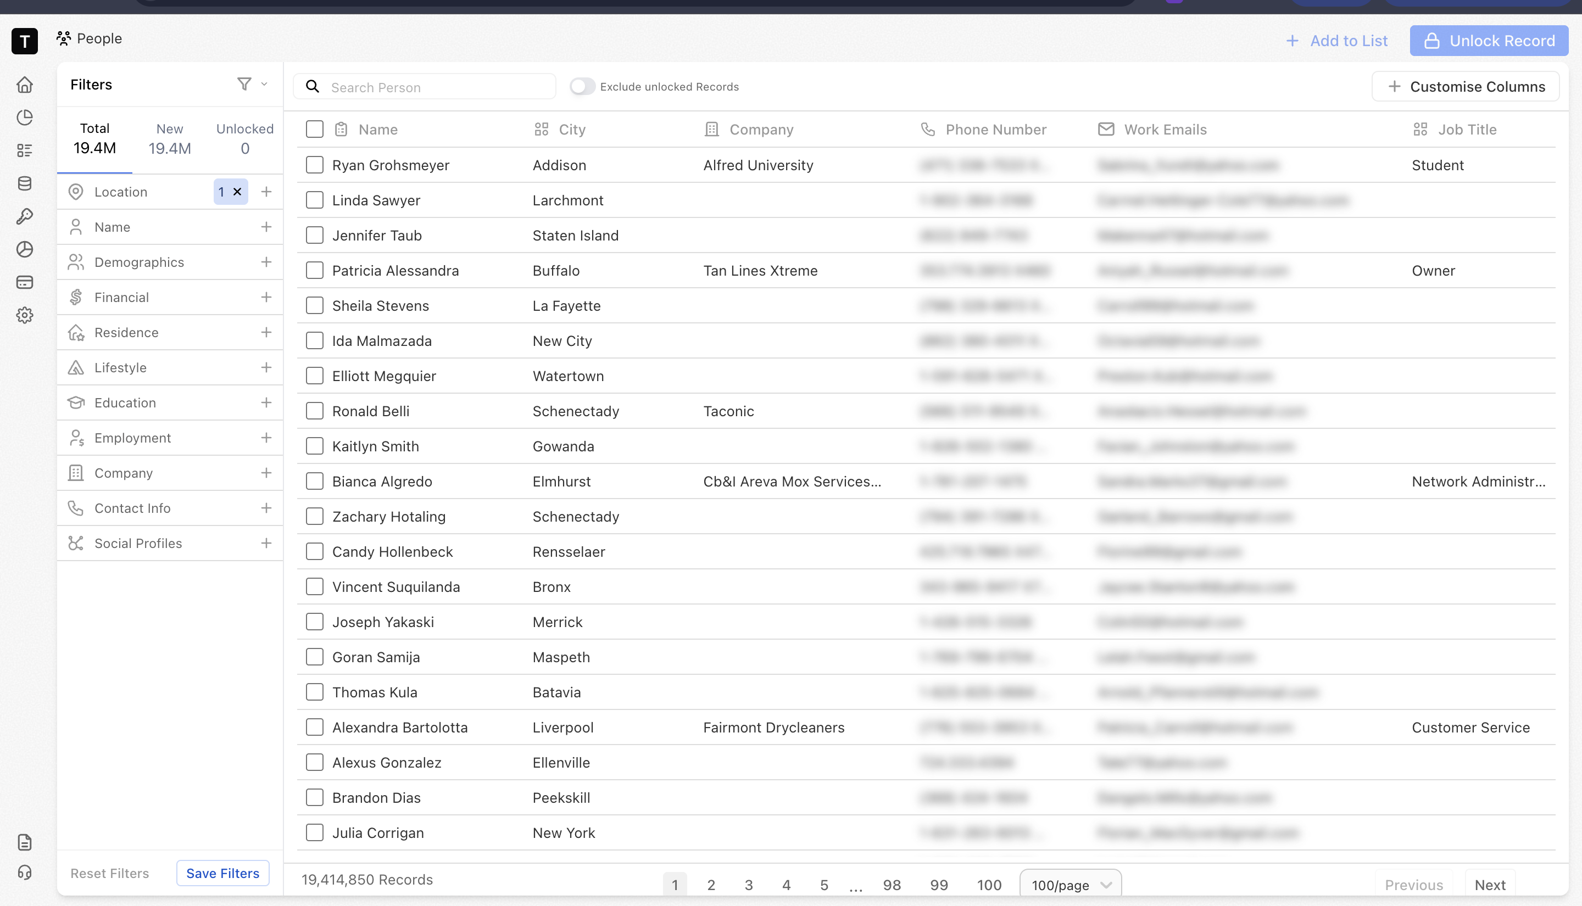Viewport: 1582px width, 906px height.
Task: Click the Search Person field
Action: pos(436,87)
